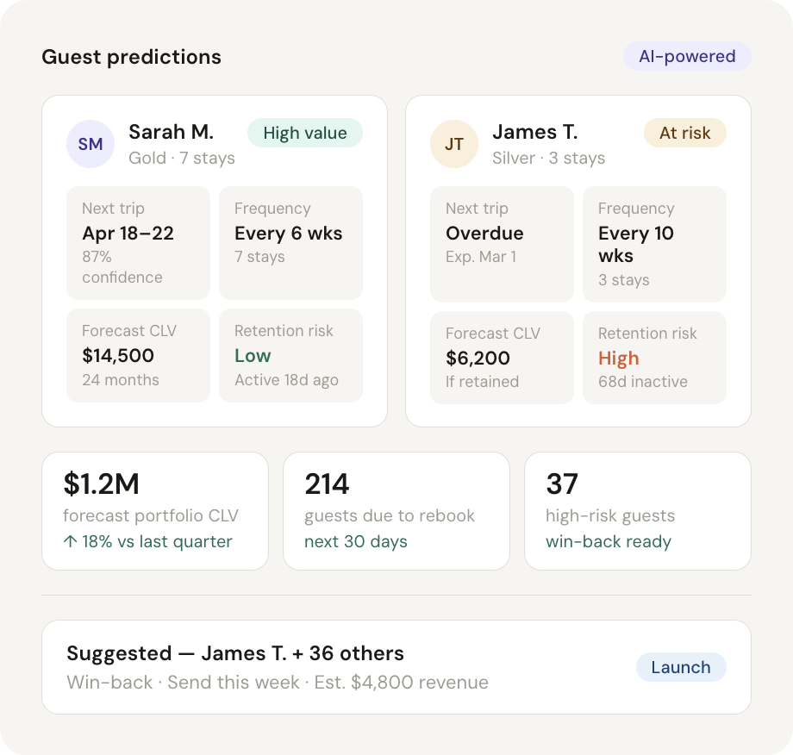793x755 pixels.
Task: Expand Sarah's Forecast CLV $14,500 tile
Action: (x=138, y=356)
